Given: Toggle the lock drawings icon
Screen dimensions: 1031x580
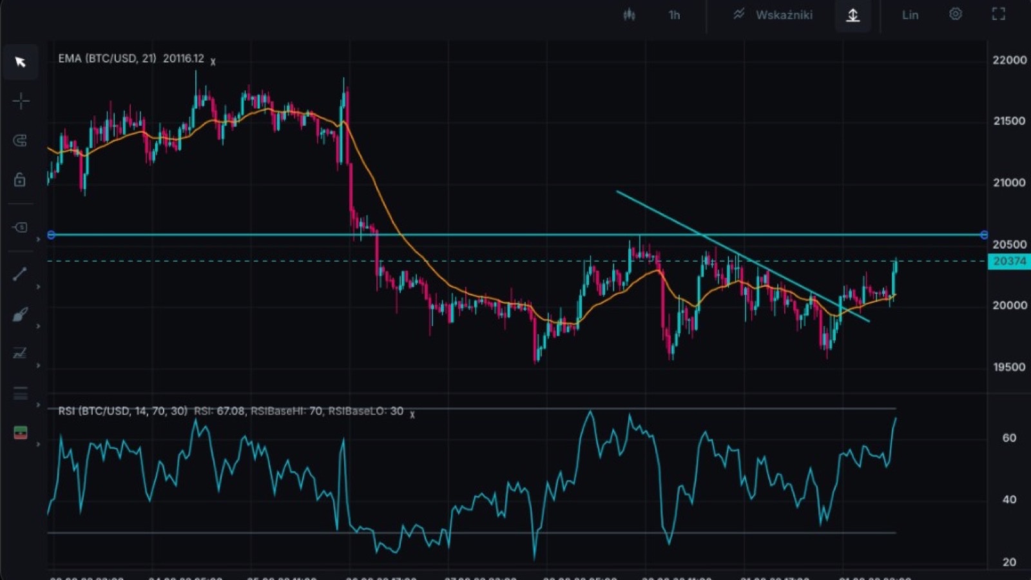Looking at the screenshot, I should pos(20,179).
